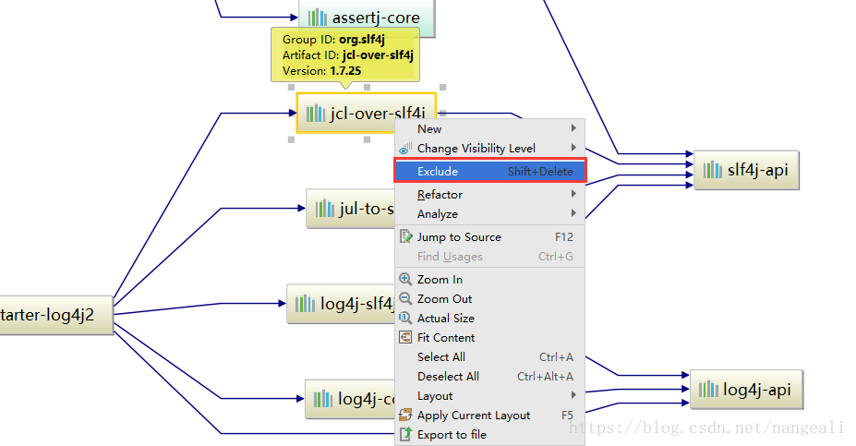856x446 pixels.
Task: Click the log4j-core node label
Action: [367, 399]
